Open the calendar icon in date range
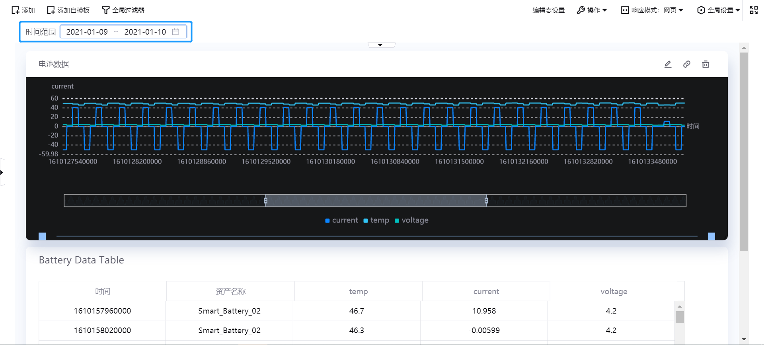 point(175,32)
